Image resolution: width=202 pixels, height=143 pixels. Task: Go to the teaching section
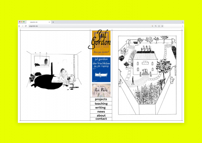click(x=101, y=104)
